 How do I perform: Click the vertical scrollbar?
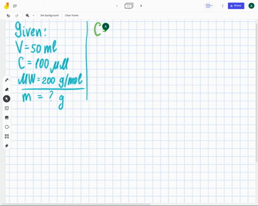[257, 93]
